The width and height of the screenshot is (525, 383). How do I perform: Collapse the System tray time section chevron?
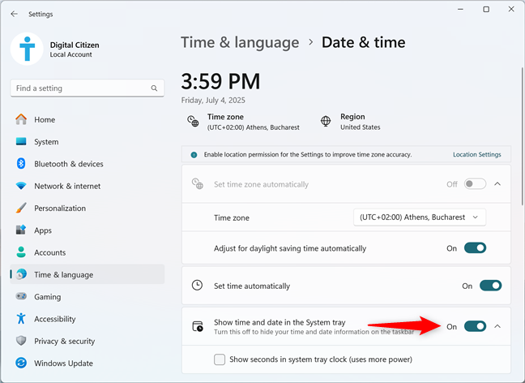(497, 326)
